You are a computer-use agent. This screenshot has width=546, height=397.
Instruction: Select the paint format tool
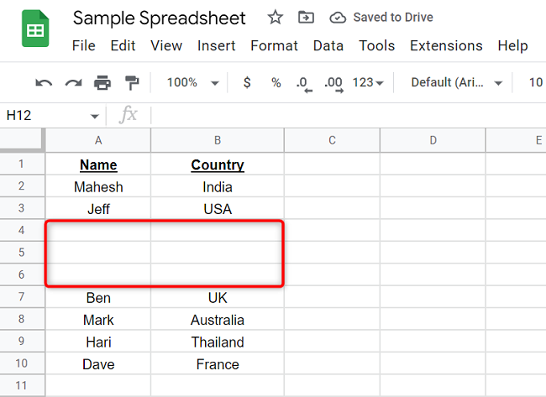tap(132, 82)
